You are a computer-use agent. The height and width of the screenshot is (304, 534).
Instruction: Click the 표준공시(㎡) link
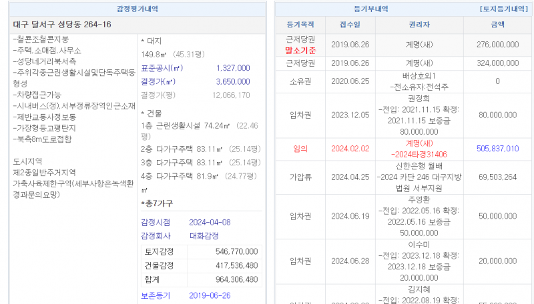point(162,68)
